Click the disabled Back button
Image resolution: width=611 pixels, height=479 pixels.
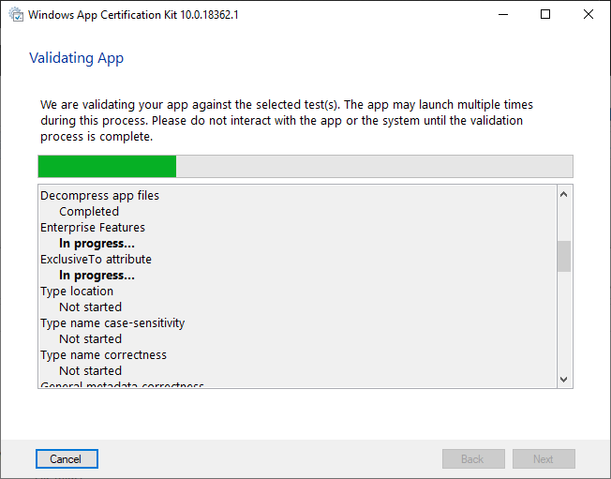pyautogui.click(x=473, y=458)
